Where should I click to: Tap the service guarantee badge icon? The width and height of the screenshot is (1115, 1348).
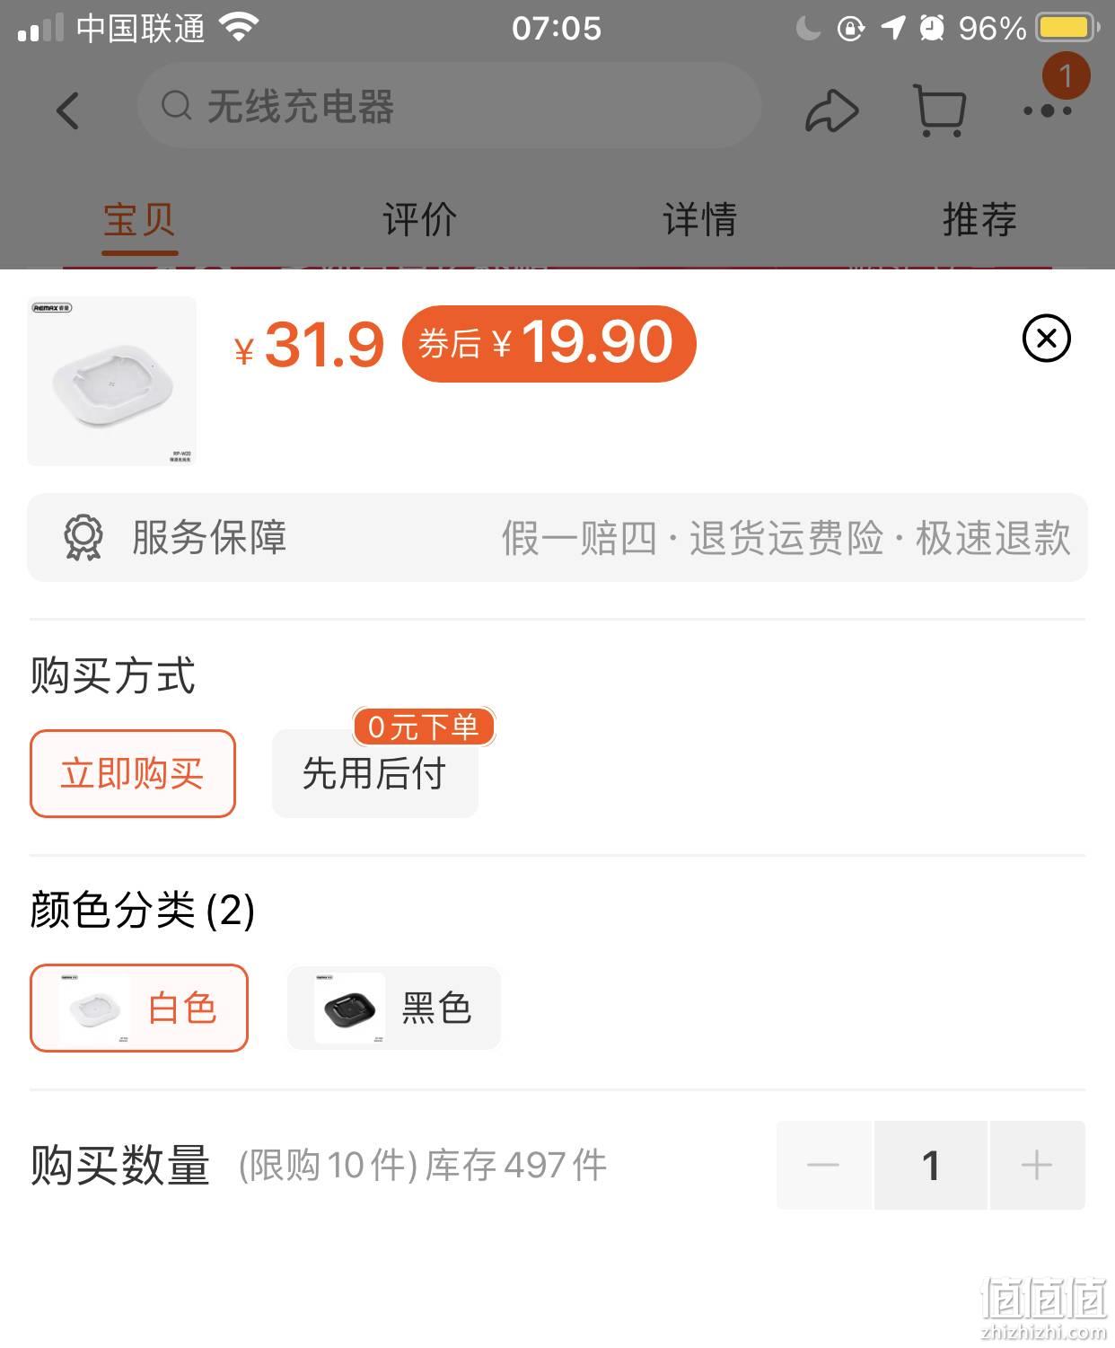83,538
